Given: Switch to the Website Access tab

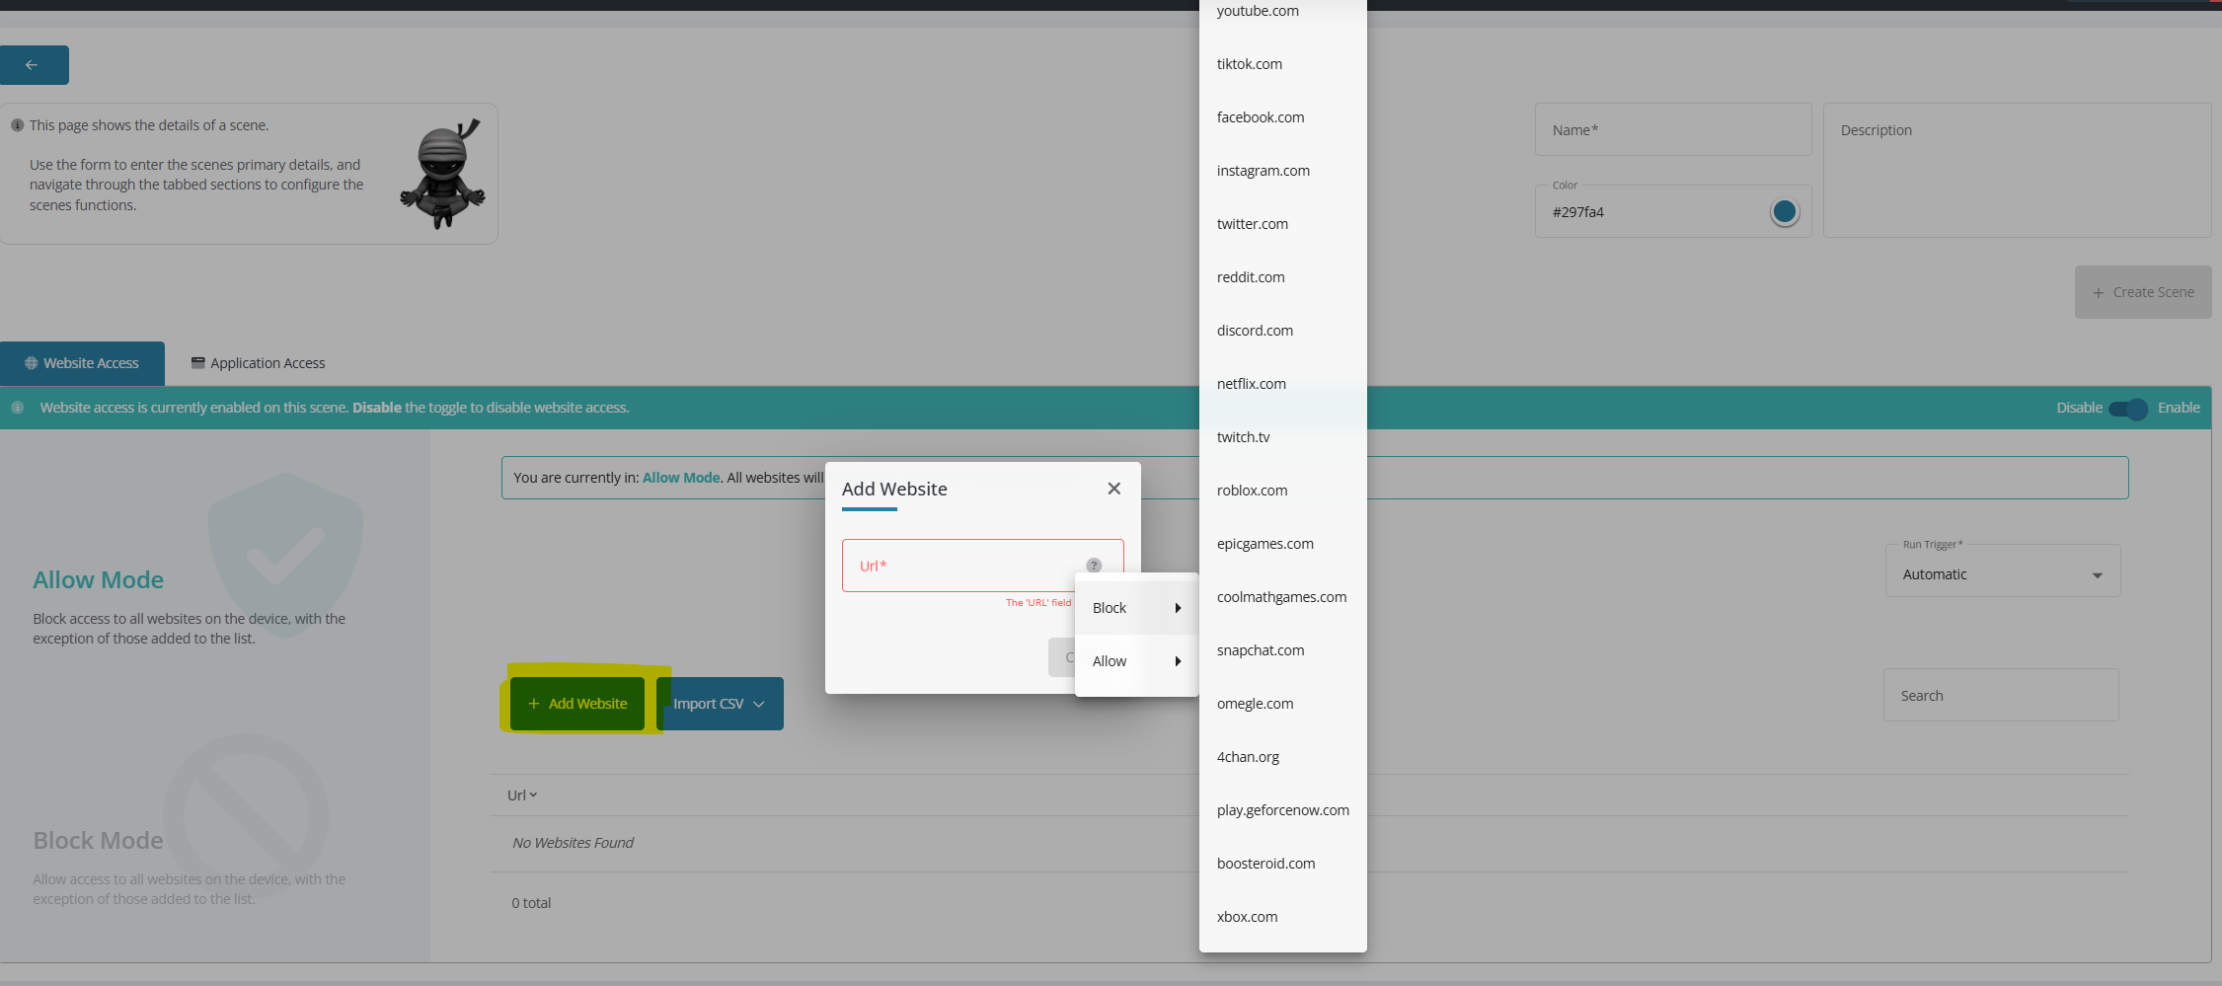Looking at the screenshot, I should (82, 363).
